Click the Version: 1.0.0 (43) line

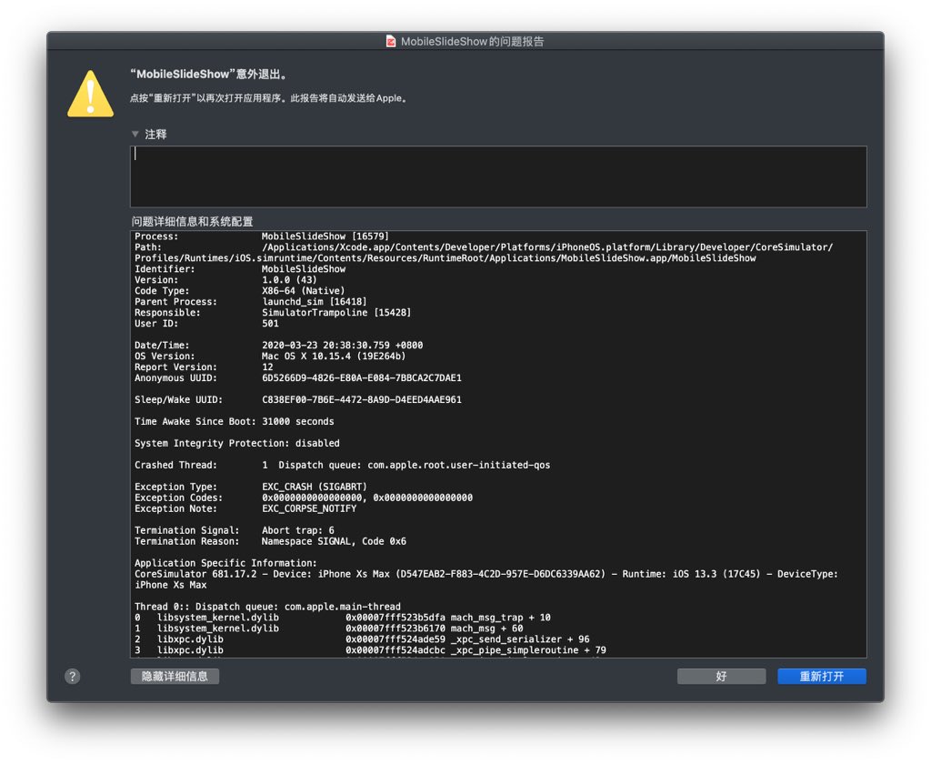(x=225, y=280)
